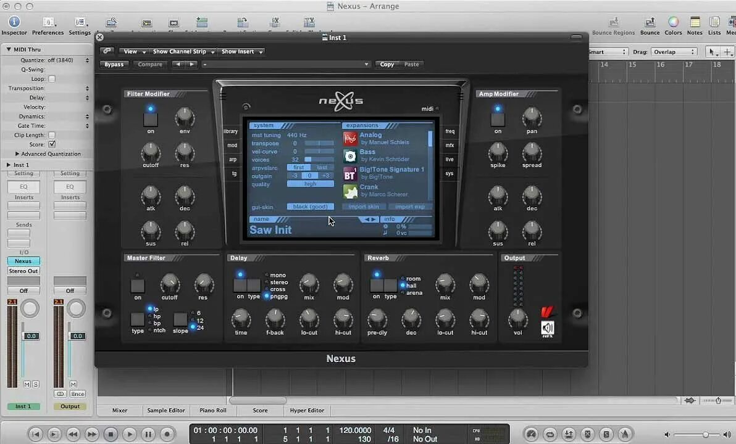736x444 pixels.
Task: Open the Show Channel Strip dropdown
Action: point(183,52)
